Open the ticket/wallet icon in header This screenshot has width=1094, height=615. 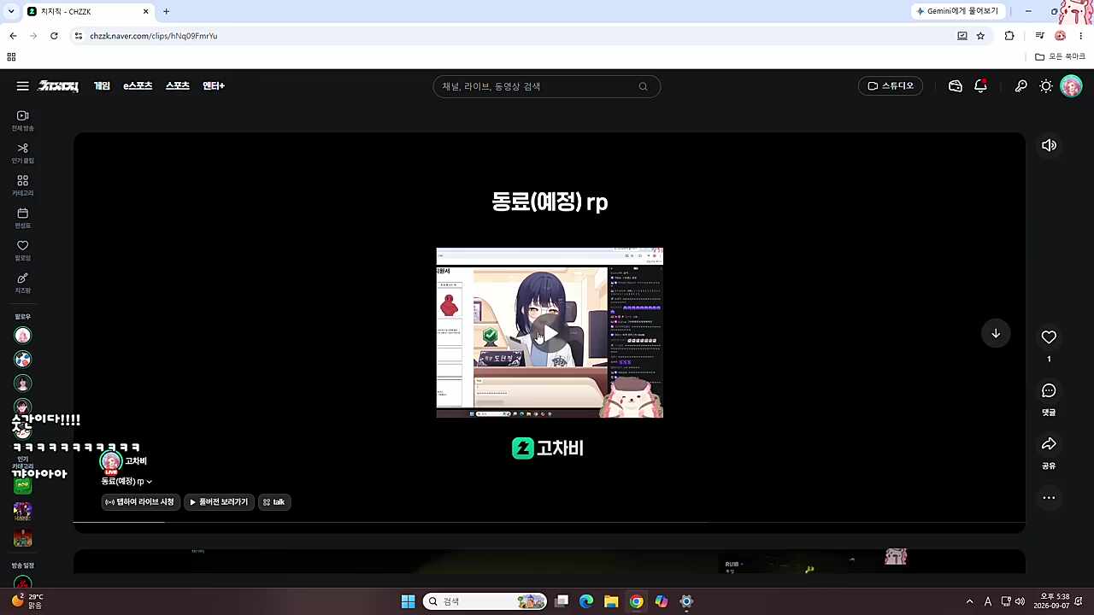pyautogui.click(x=956, y=86)
